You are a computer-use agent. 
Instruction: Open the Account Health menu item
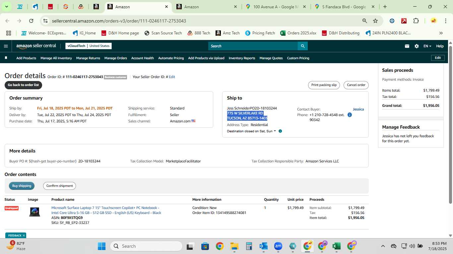pos(143,58)
